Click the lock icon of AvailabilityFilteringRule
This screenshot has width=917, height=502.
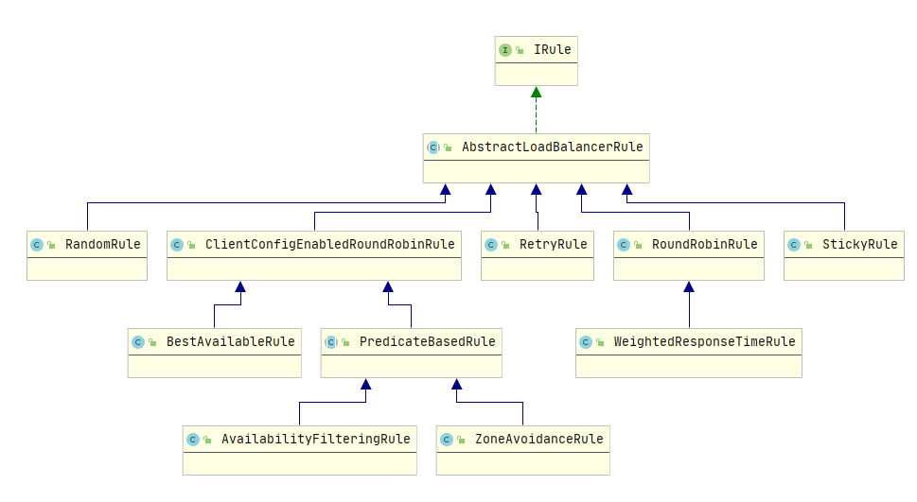[207, 440]
